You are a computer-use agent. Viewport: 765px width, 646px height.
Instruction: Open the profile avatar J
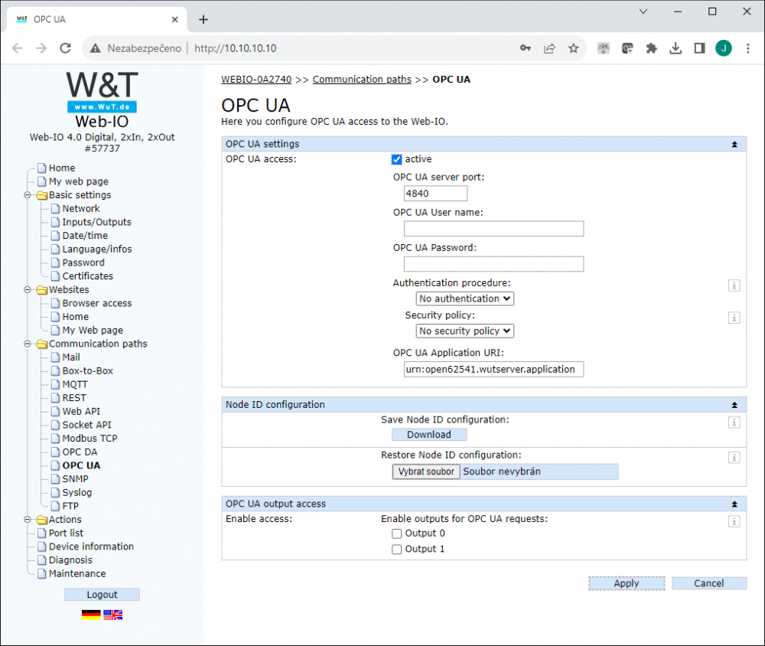tap(724, 48)
